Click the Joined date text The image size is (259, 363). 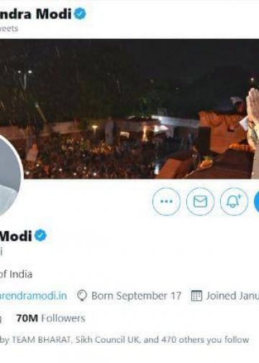point(232,296)
